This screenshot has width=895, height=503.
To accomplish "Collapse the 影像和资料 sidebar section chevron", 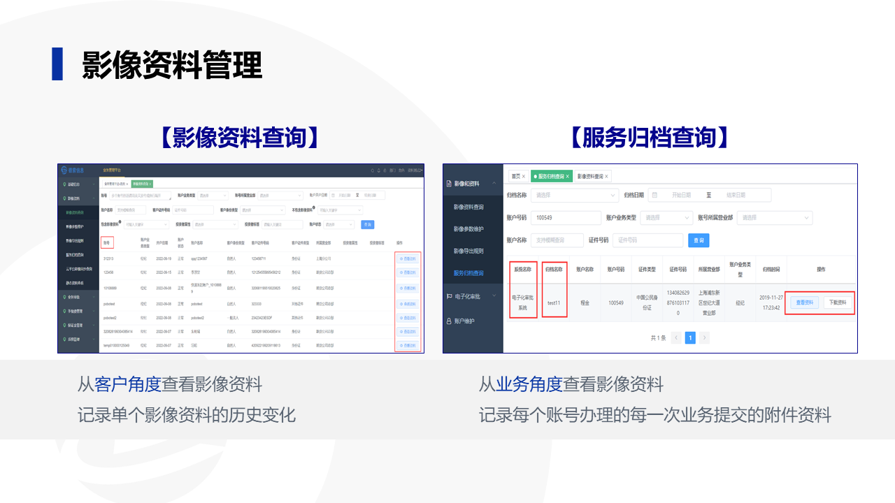I will point(494,184).
